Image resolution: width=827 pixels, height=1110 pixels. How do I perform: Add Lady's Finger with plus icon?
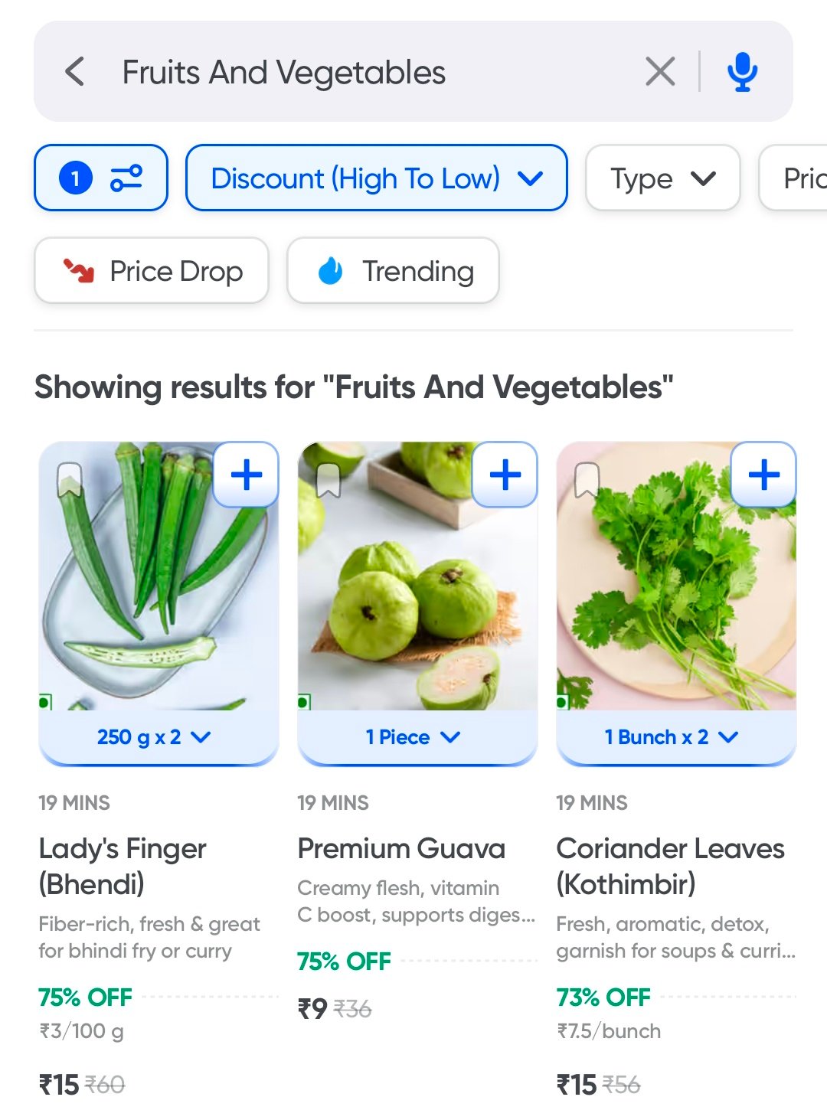(246, 475)
